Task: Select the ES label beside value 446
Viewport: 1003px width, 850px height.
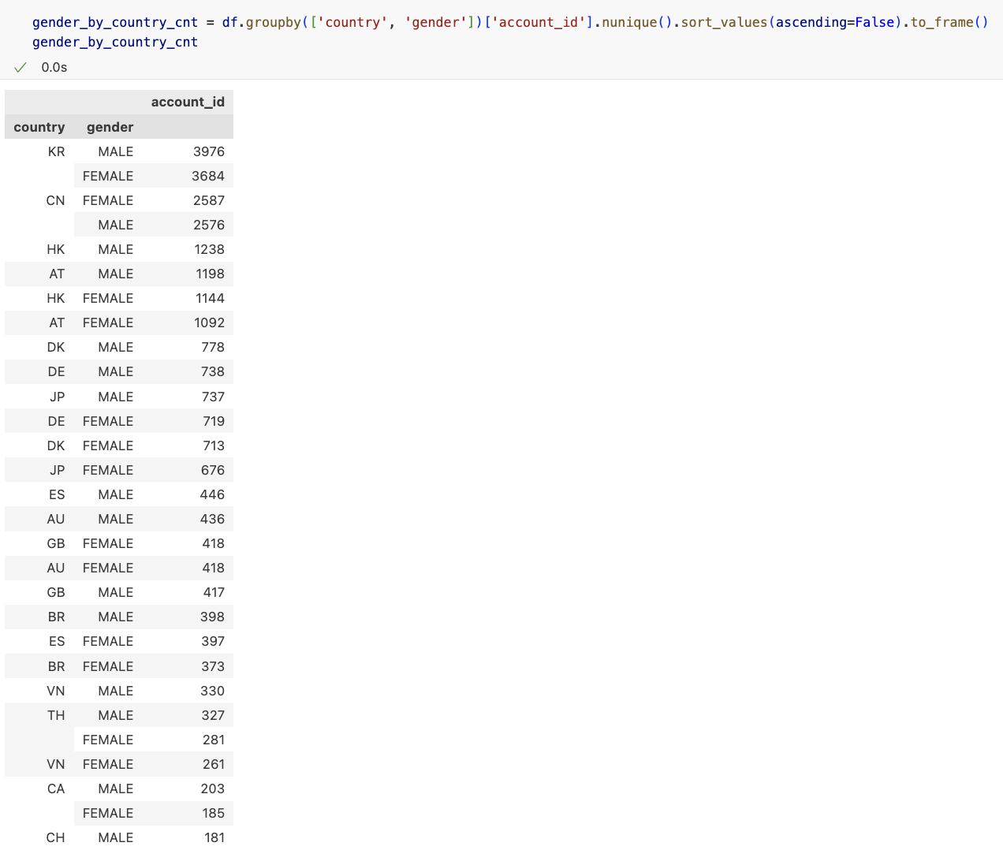Action: pyautogui.click(x=57, y=494)
